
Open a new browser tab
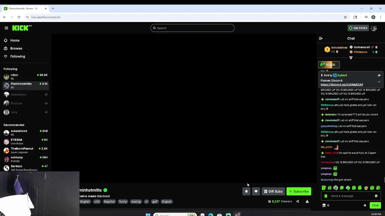[53, 8]
